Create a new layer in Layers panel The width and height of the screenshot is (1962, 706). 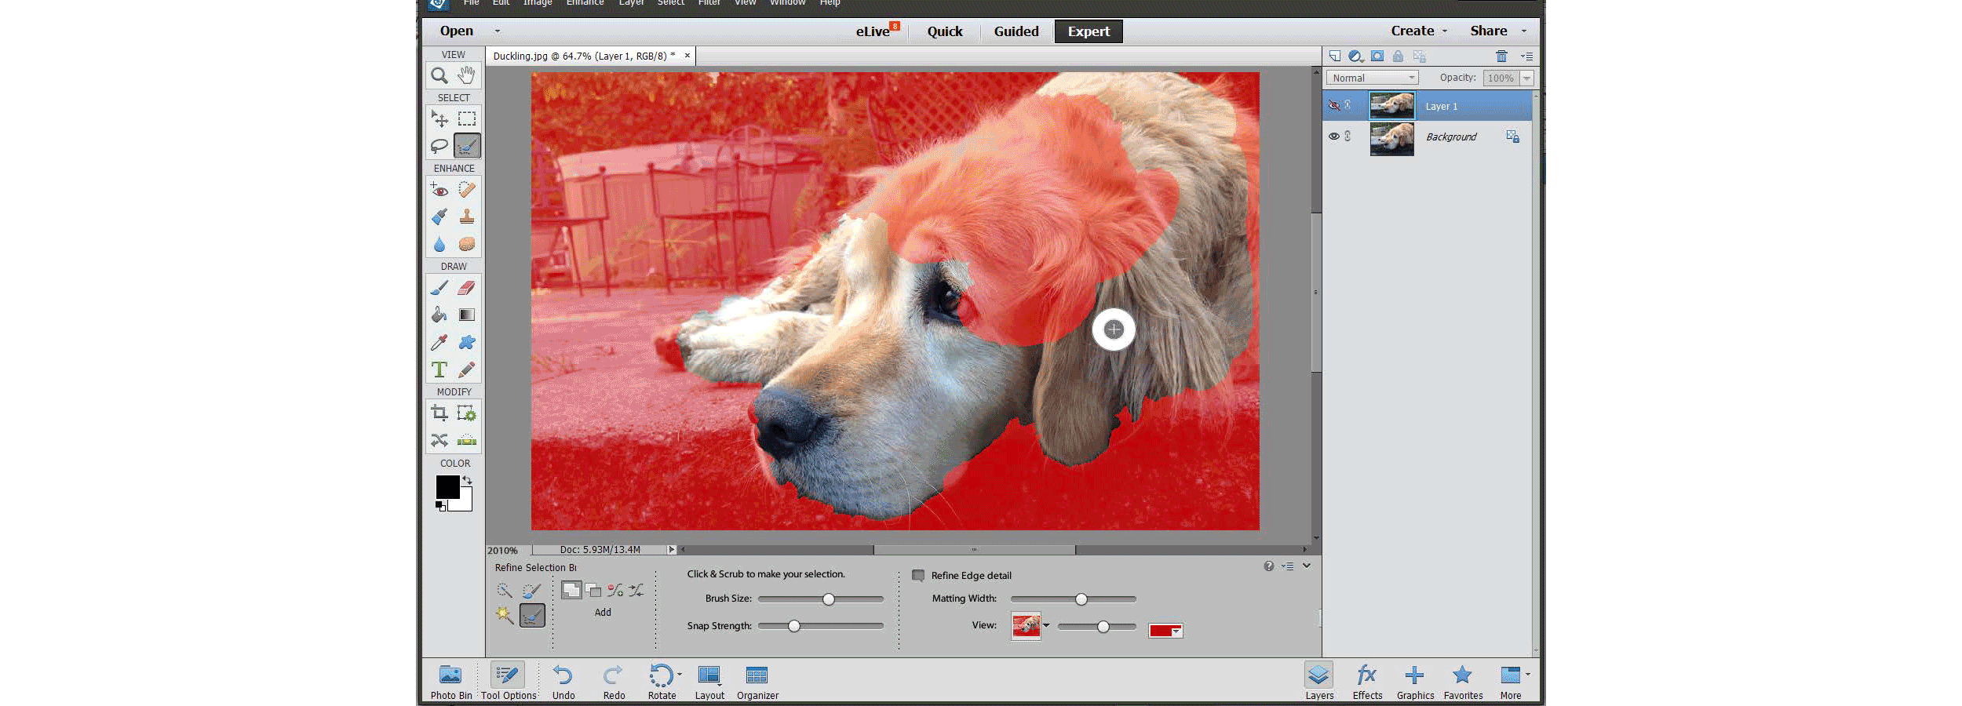click(x=1335, y=56)
